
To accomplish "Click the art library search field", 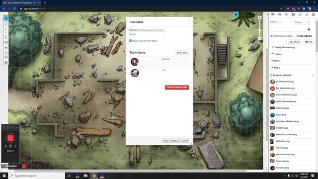I will pos(288,29).
